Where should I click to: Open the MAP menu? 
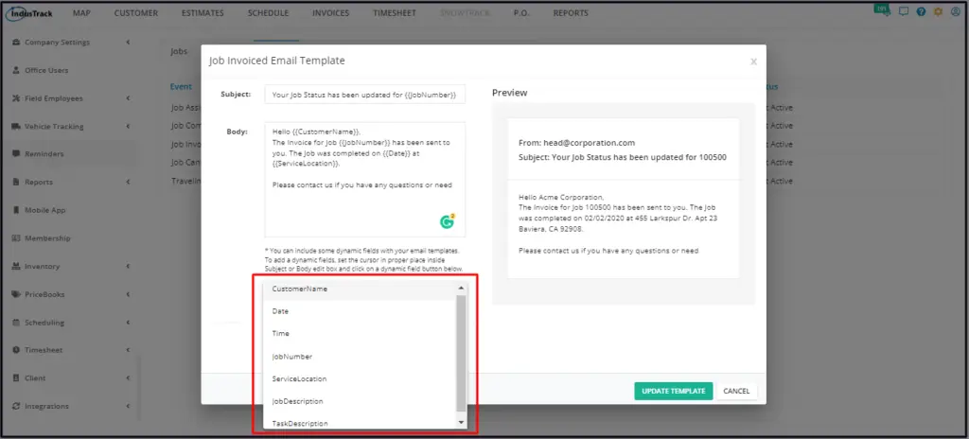pos(80,13)
